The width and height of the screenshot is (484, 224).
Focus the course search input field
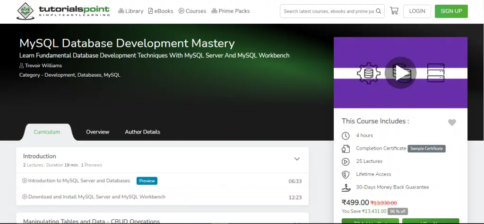coord(328,11)
